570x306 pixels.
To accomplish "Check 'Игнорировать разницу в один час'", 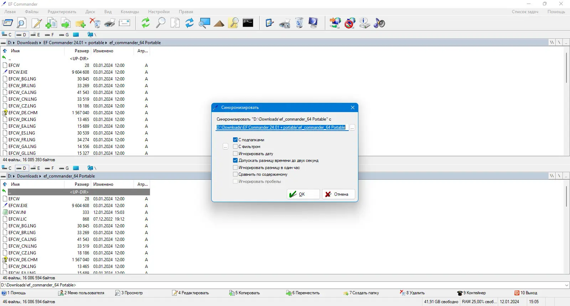I will tap(235, 168).
